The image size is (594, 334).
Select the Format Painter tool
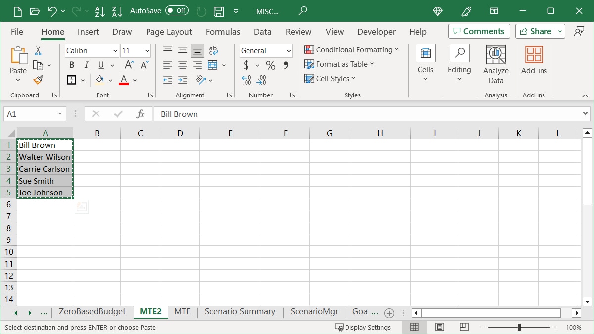coord(38,80)
